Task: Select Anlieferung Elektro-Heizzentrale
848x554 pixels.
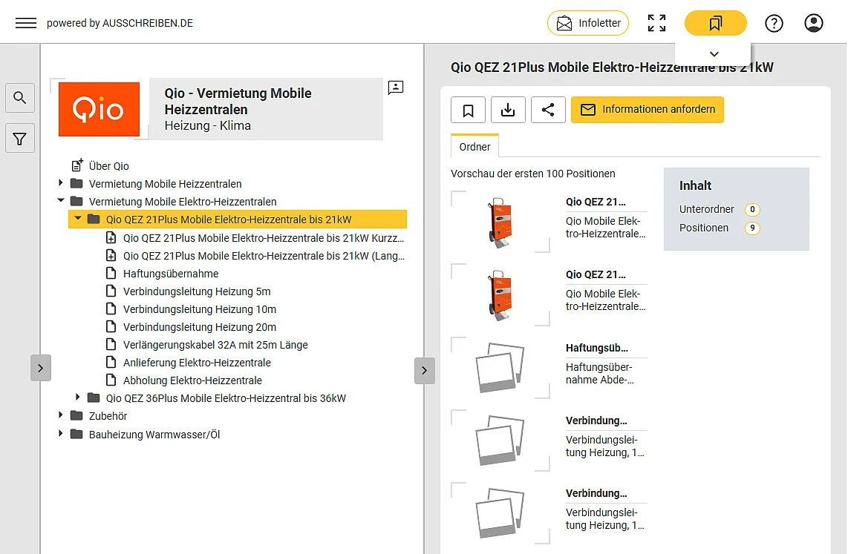Action: point(197,363)
